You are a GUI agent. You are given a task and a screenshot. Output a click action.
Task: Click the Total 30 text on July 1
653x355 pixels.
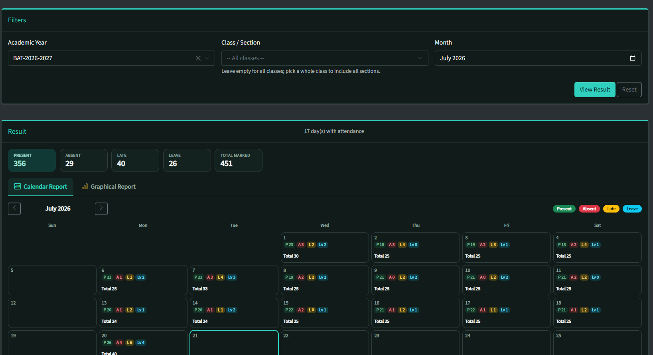click(x=291, y=256)
